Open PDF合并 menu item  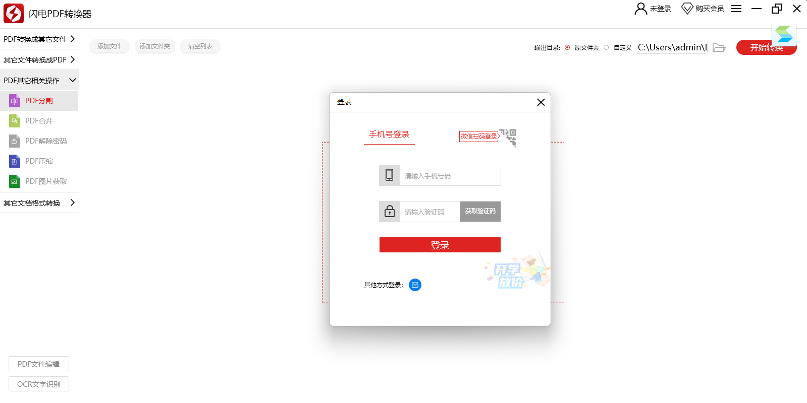[x=39, y=121]
